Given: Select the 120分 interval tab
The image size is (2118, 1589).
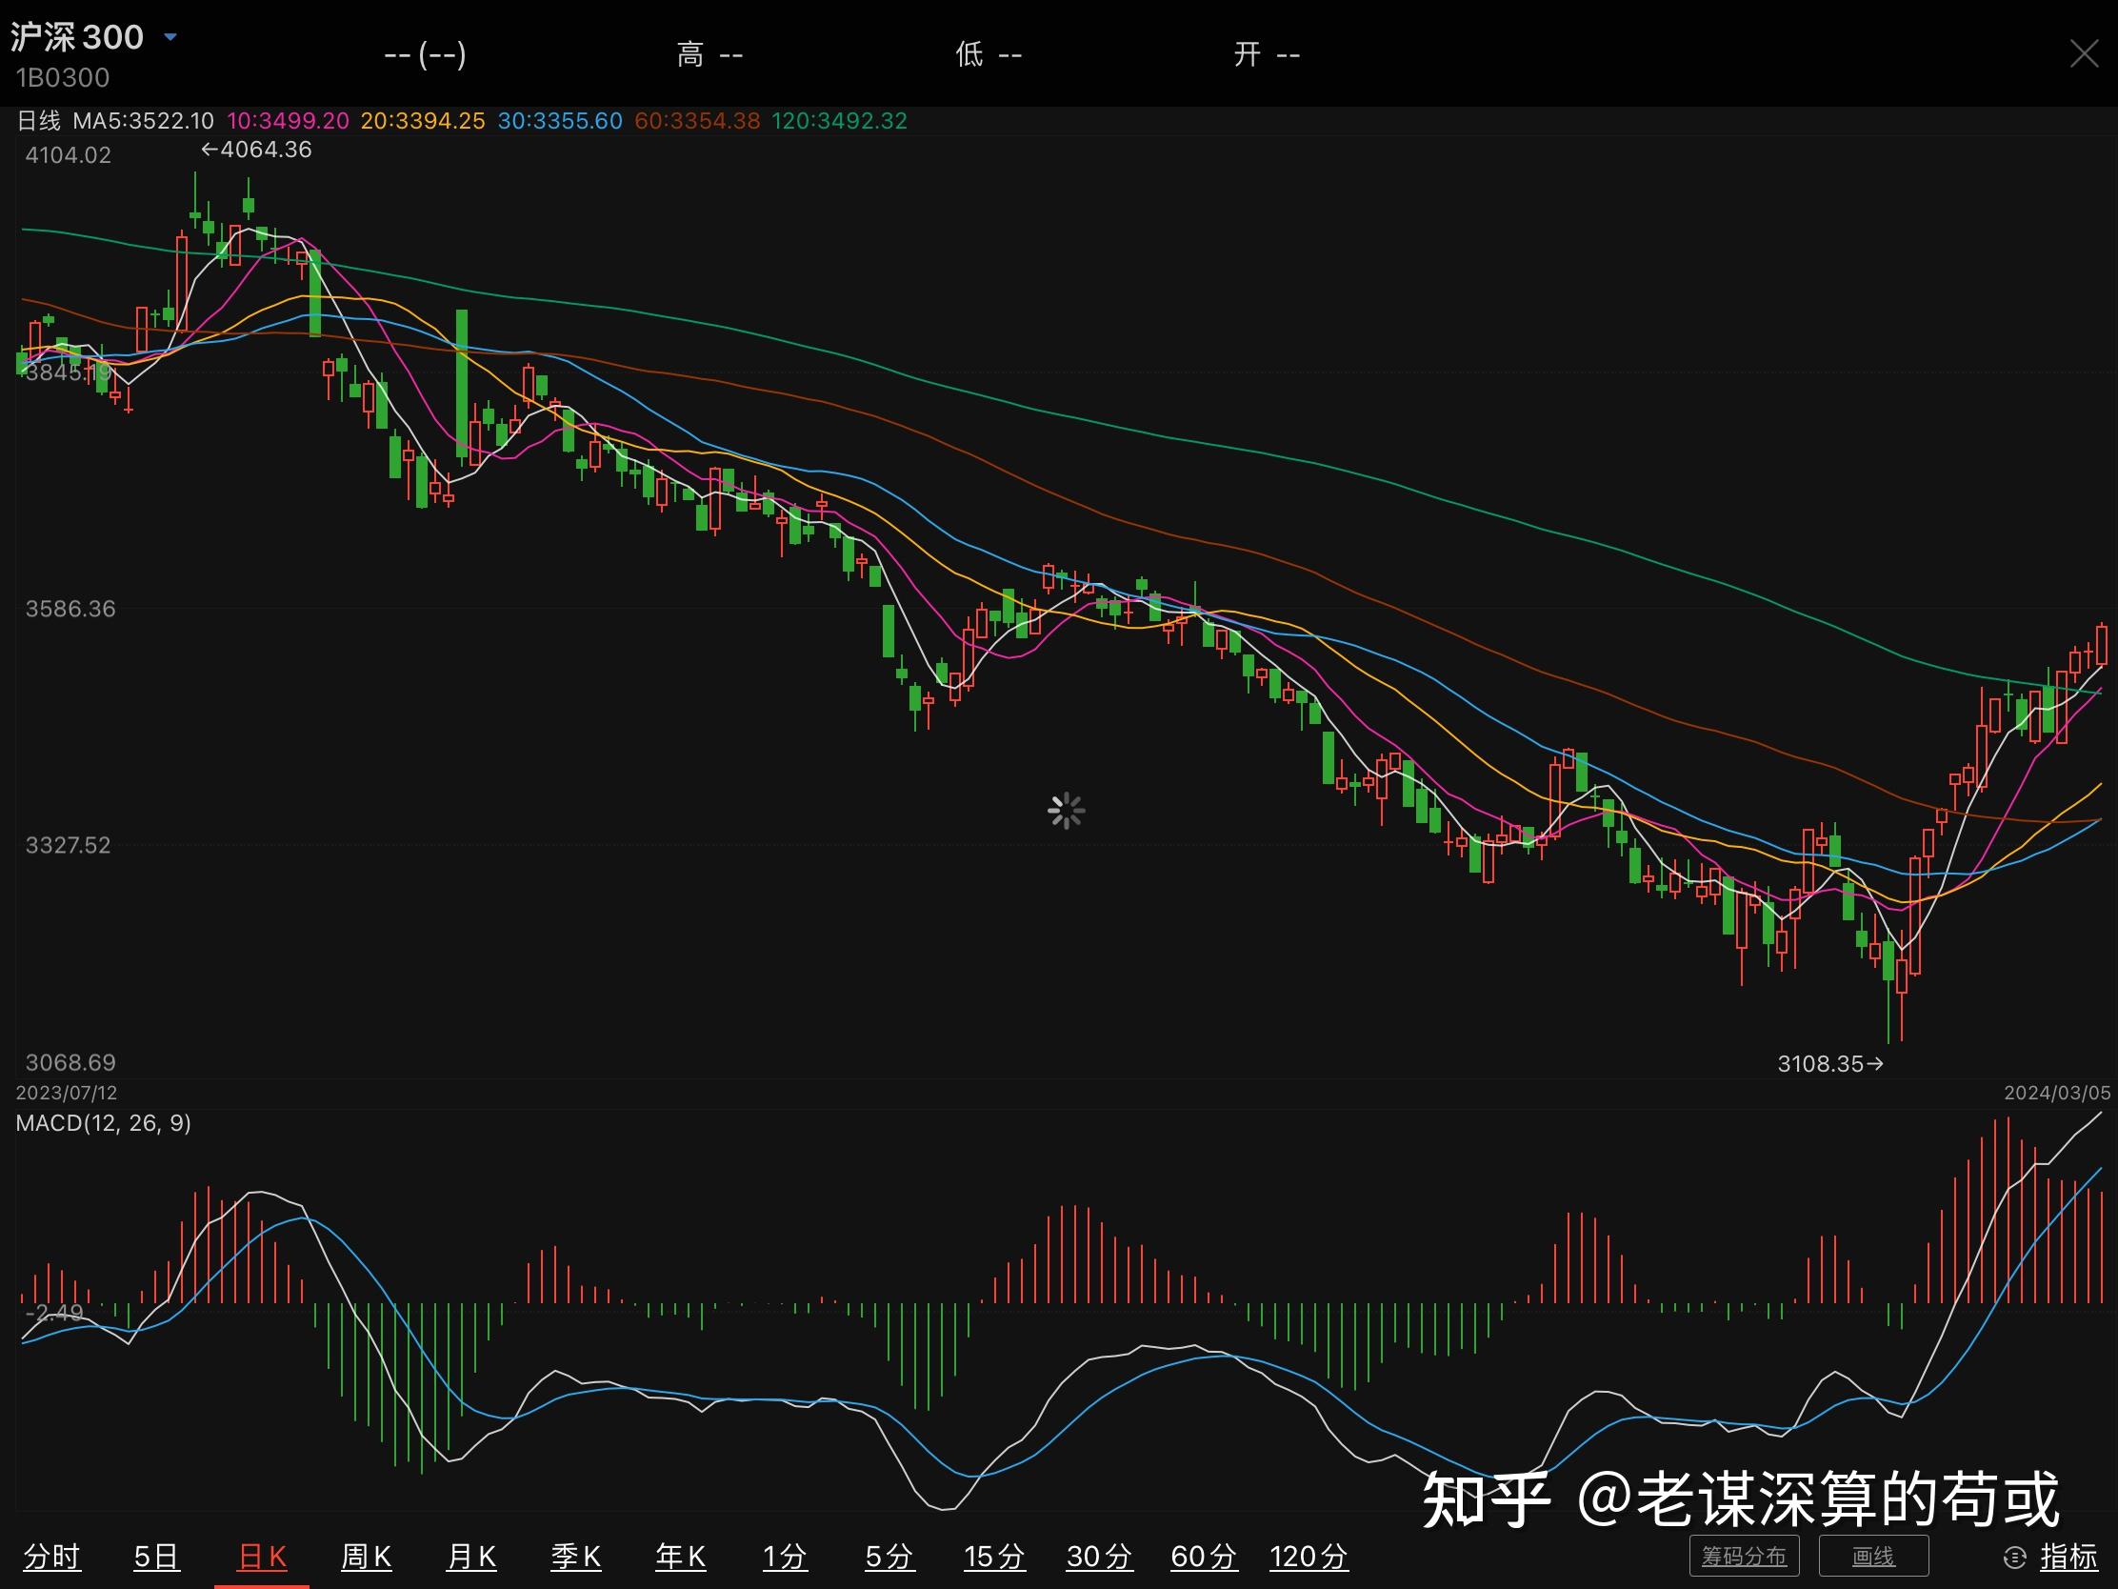Looking at the screenshot, I should click(x=1308, y=1558).
